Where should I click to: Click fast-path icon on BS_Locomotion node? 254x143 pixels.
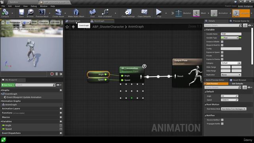[x=144, y=66]
